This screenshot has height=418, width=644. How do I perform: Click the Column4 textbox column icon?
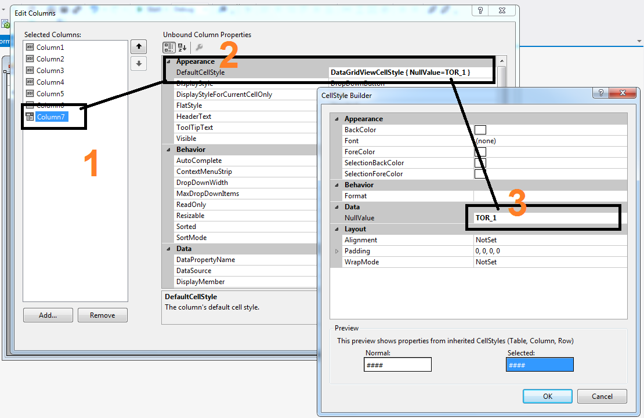click(30, 82)
